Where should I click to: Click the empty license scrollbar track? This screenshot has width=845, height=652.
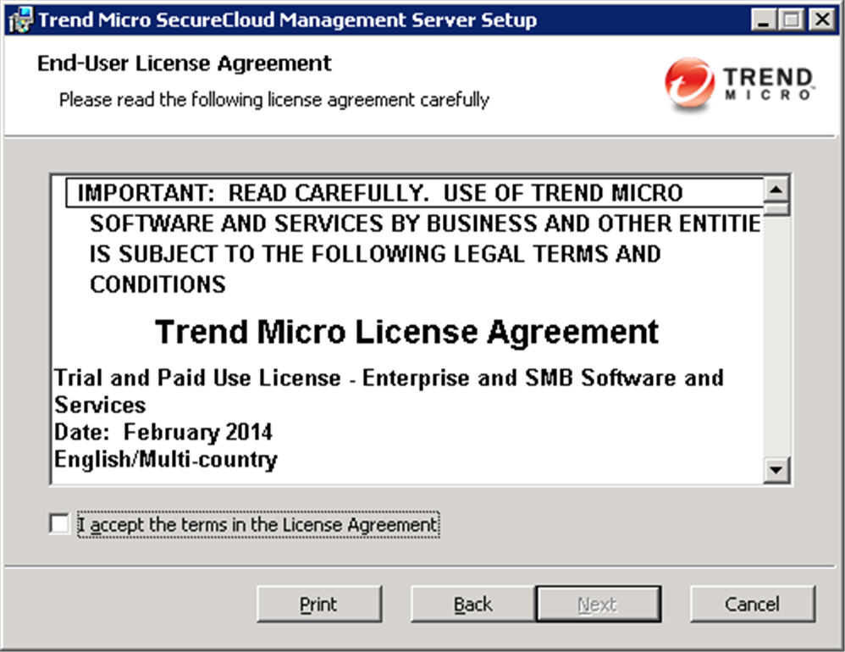click(x=776, y=339)
